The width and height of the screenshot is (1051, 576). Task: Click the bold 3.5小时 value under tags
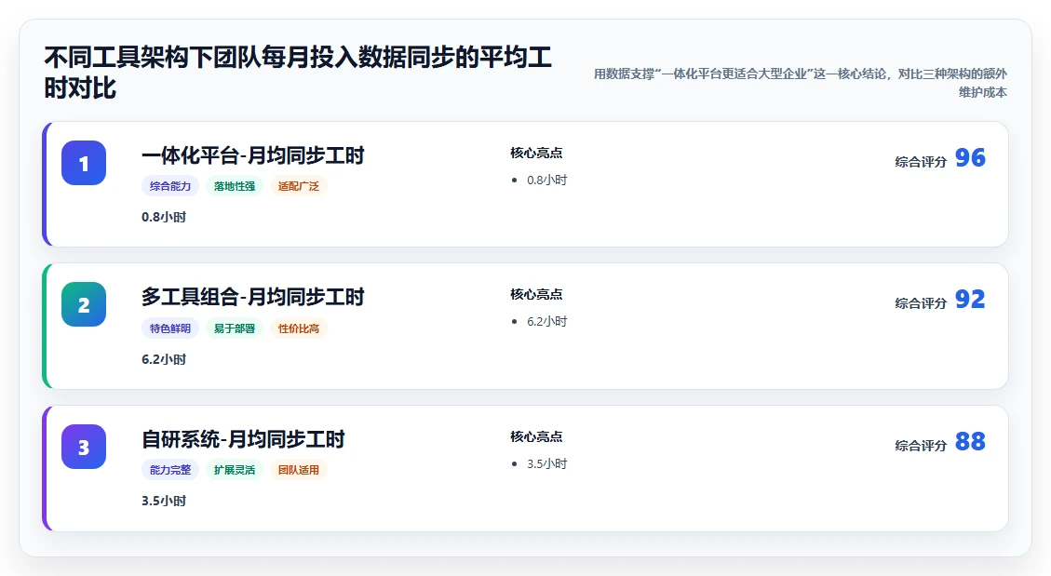click(164, 501)
